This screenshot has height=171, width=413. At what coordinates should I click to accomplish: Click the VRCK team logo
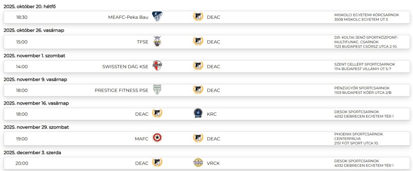[198, 163]
